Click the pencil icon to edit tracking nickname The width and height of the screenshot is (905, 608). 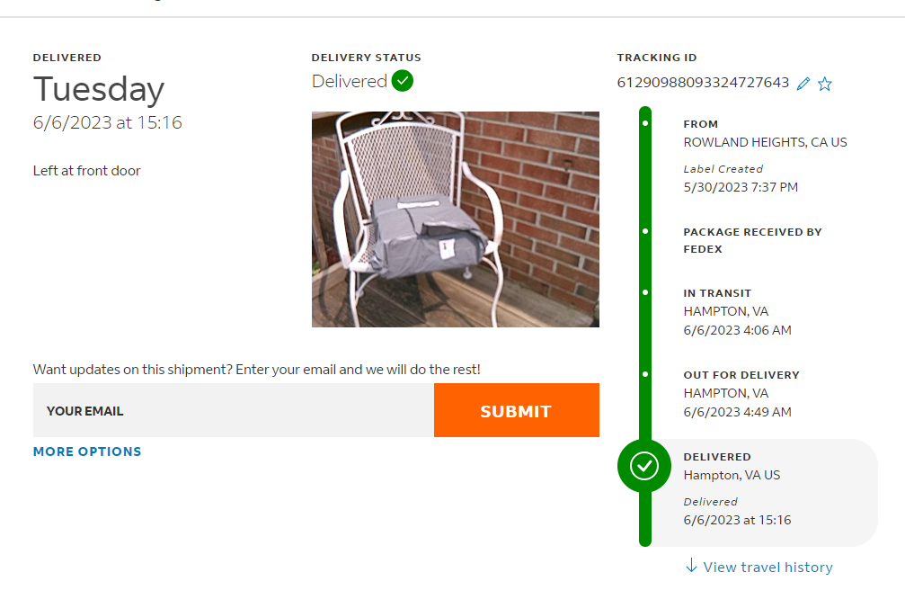pos(803,84)
